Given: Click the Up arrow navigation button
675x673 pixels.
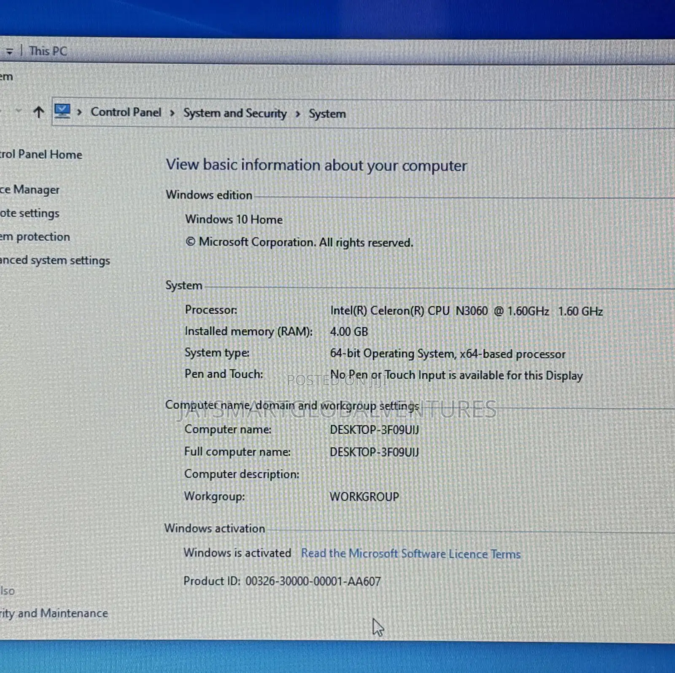Looking at the screenshot, I should [x=38, y=112].
